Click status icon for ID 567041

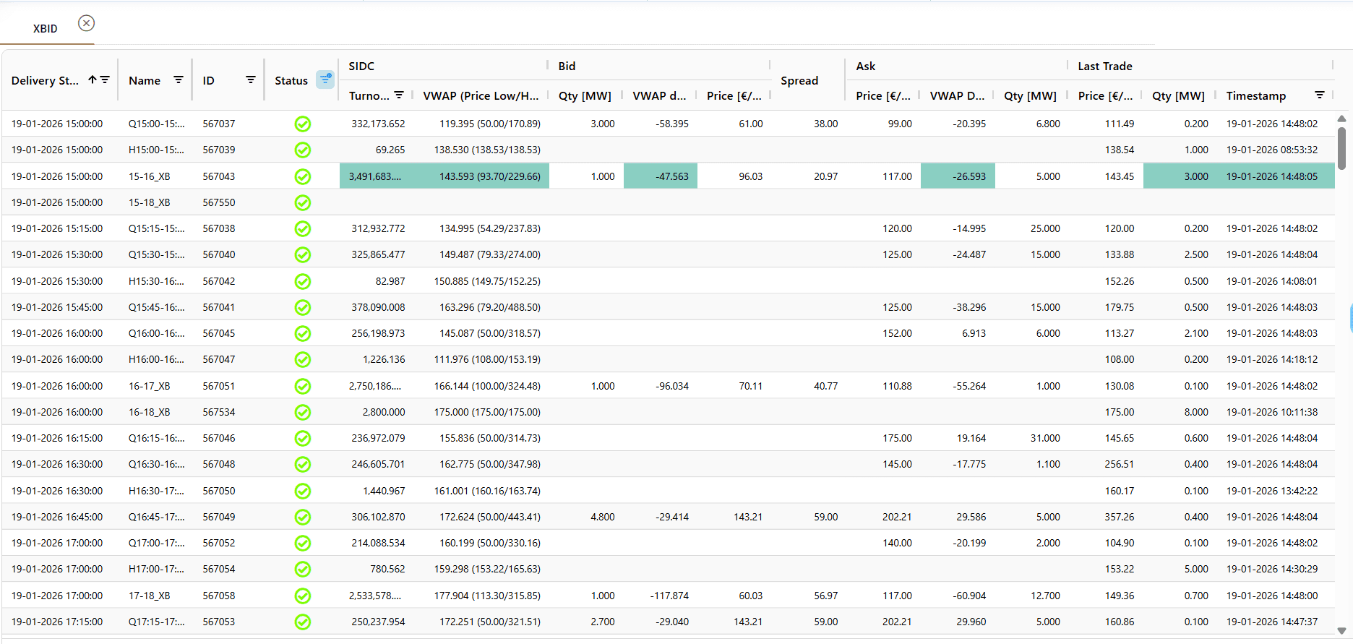tap(303, 307)
